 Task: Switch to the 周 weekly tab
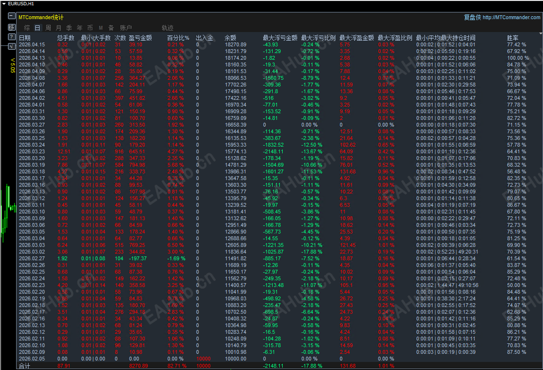pyautogui.click(x=48, y=28)
